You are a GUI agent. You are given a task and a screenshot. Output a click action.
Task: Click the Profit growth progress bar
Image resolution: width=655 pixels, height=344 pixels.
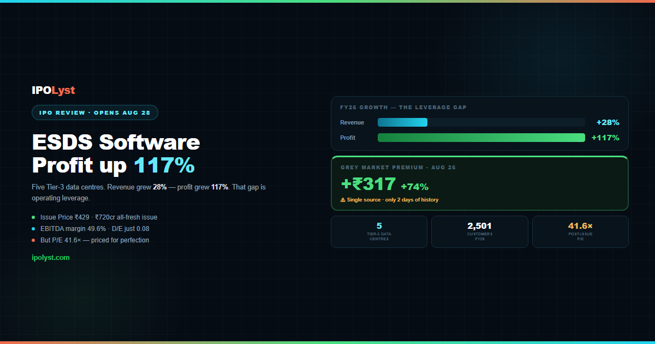481,138
